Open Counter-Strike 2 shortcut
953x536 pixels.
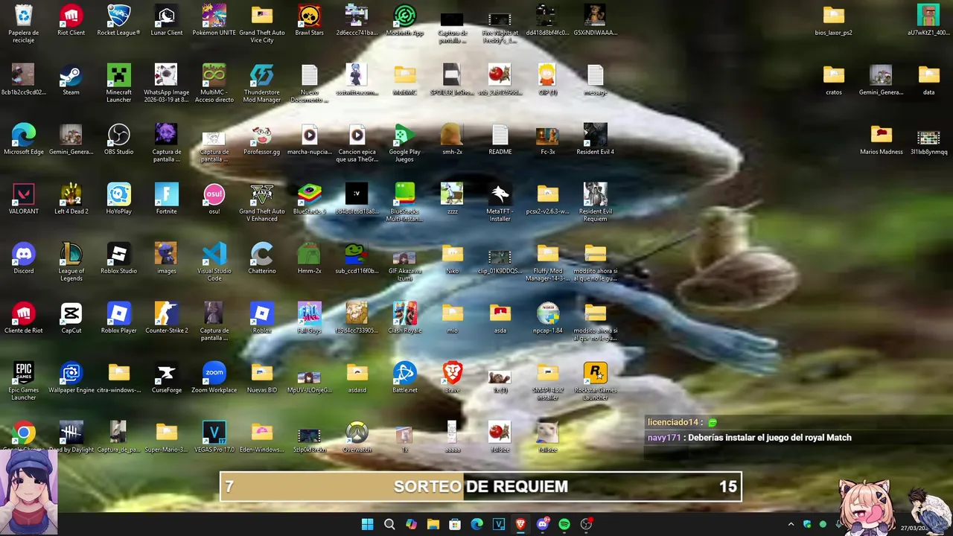[x=167, y=318]
